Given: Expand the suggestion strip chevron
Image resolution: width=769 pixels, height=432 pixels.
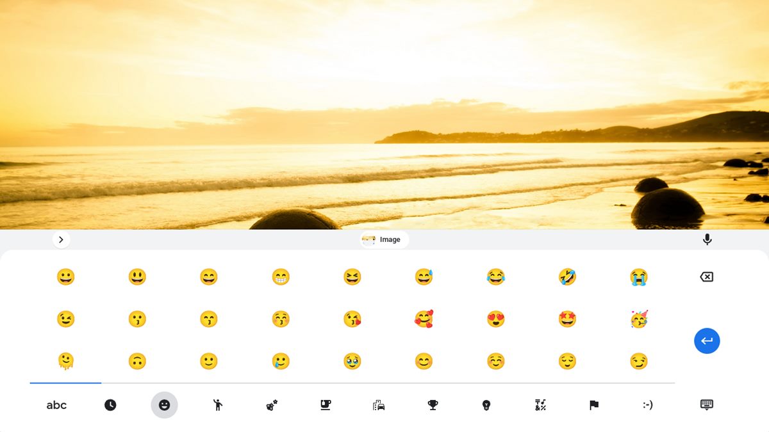Looking at the screenshot, I should pos(62,239).
